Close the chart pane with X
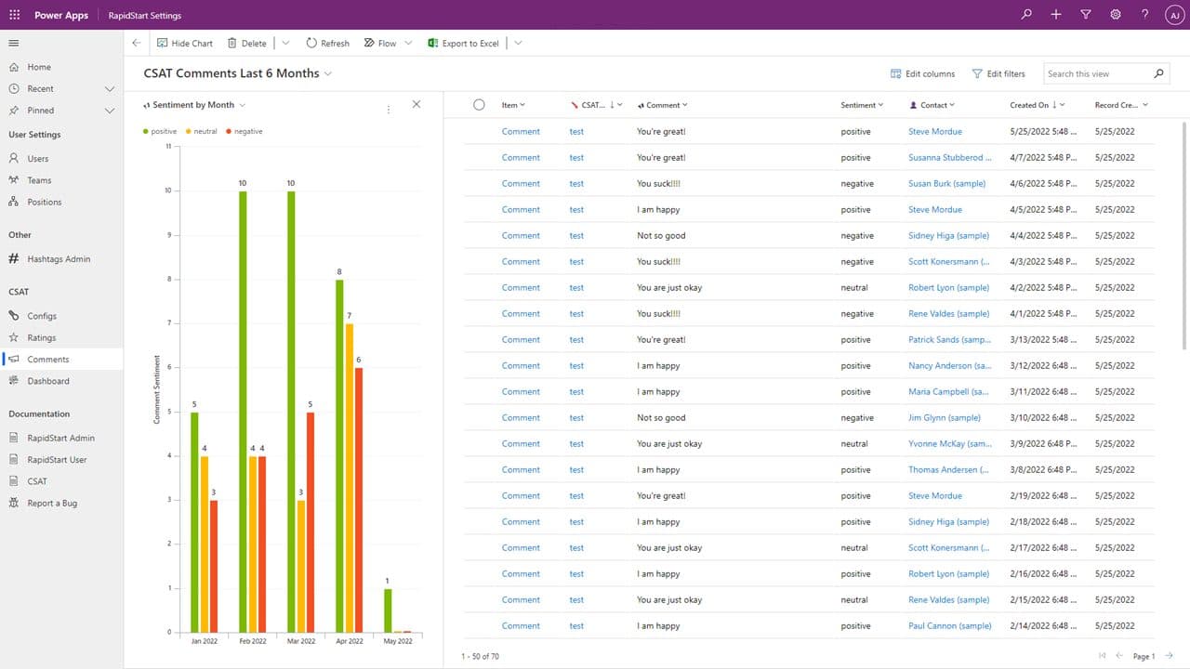This screenshot has height=669, width=1190. [x=416, y=104]
